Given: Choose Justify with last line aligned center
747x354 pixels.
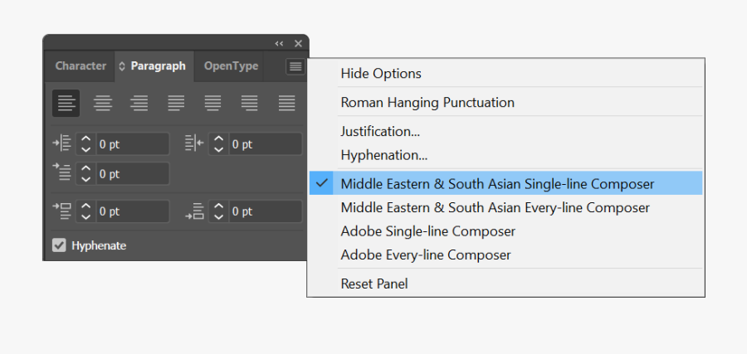Looking at the screenshot, I should (x=213, y=103).
